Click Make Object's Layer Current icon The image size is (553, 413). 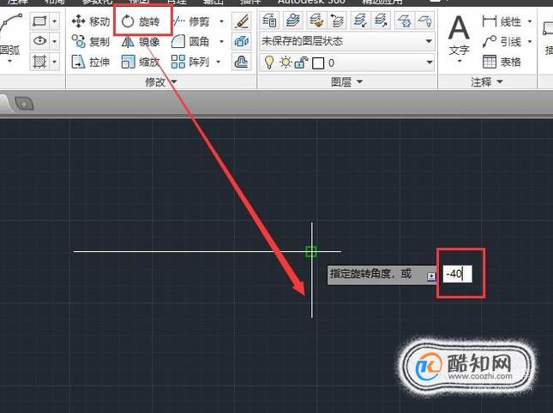click(x=292, y=21)
